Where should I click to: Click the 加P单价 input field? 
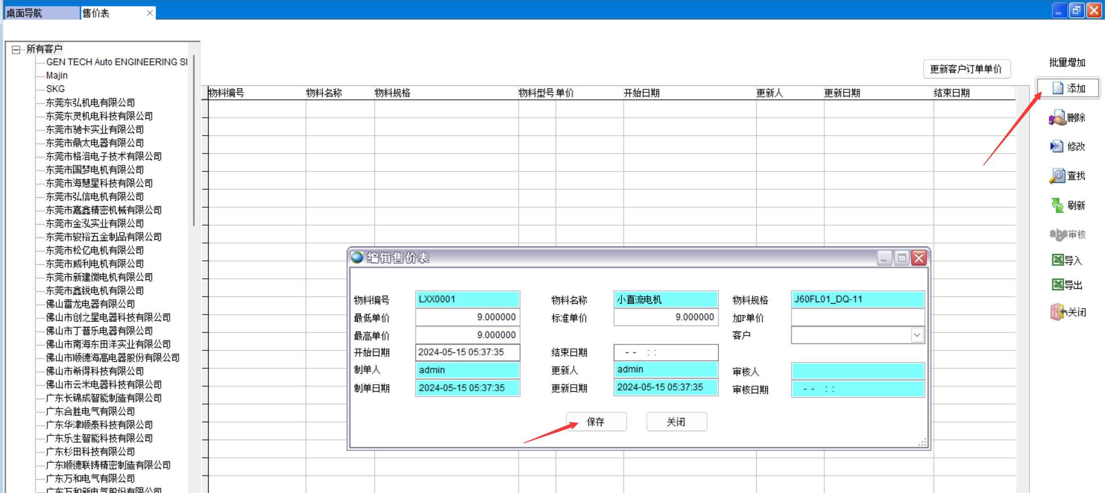[x=857, y=318]
